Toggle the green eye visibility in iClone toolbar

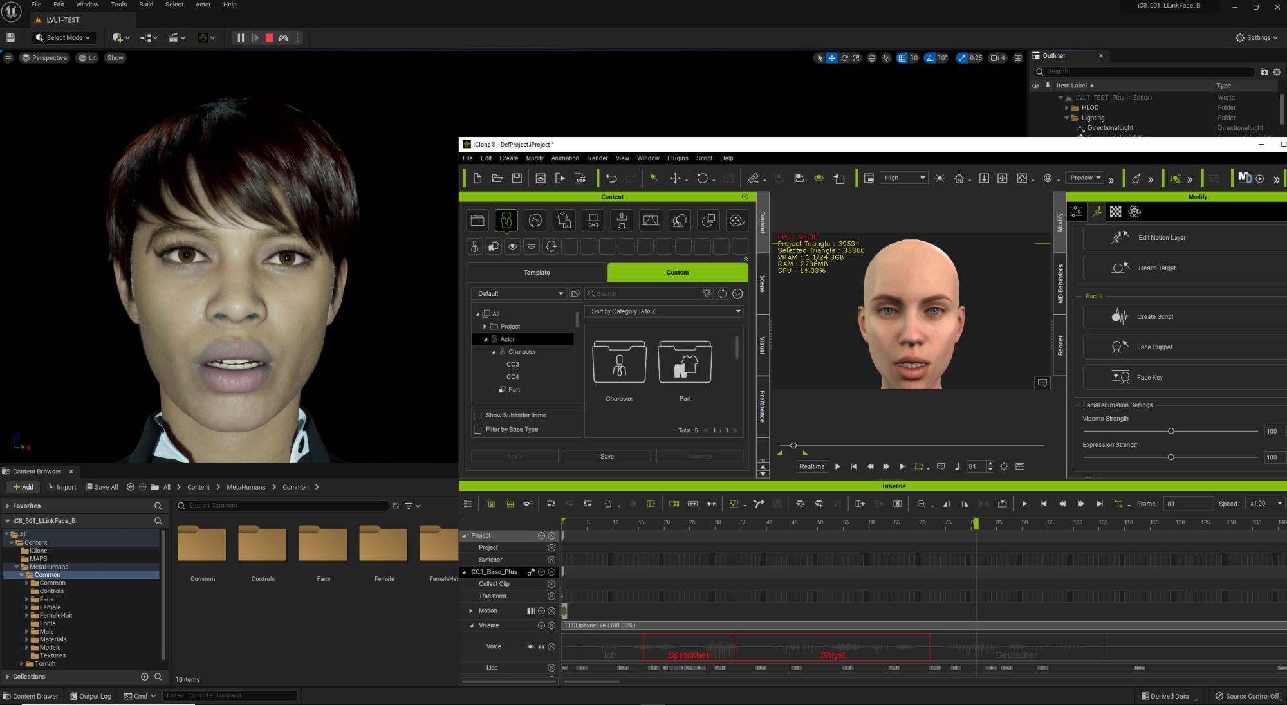(819, 178)
